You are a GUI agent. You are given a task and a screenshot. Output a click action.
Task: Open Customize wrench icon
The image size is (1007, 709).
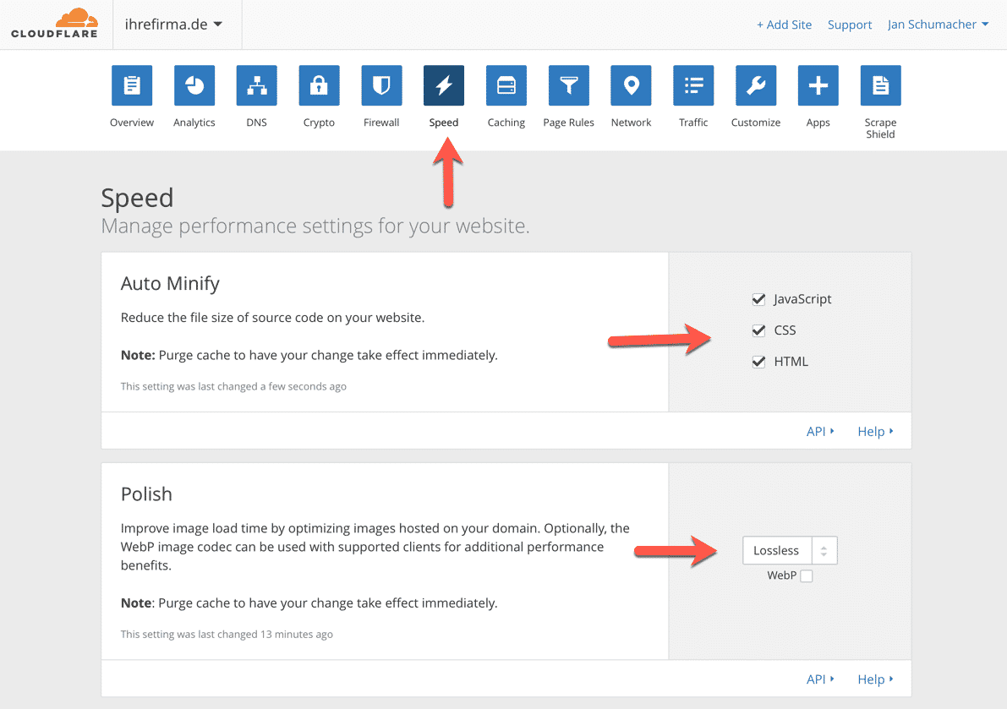756,86
